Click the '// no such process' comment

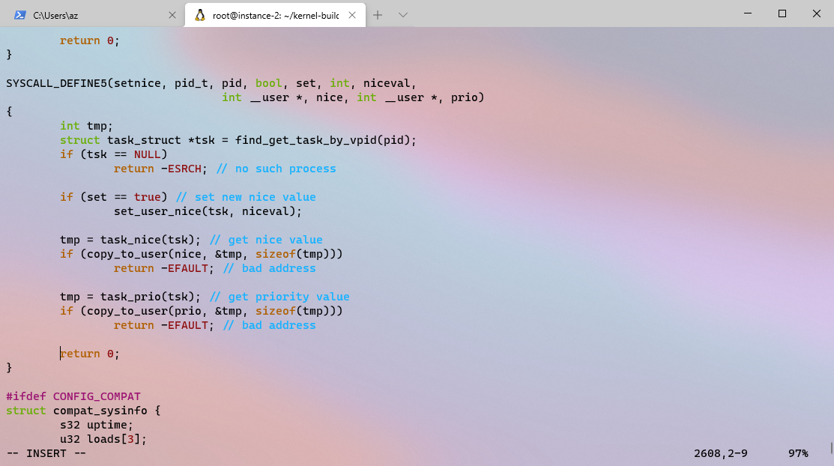(x=276, y=169)
